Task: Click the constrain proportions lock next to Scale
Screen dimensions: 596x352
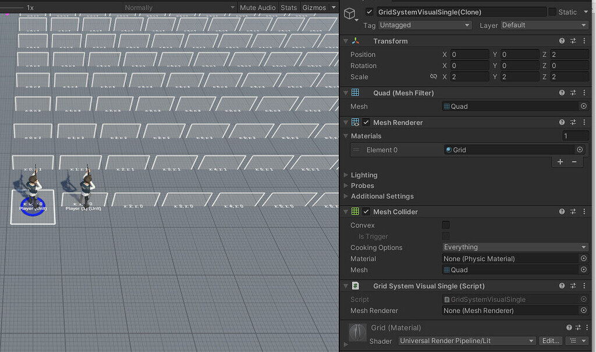Action: (x=433, y=76)
